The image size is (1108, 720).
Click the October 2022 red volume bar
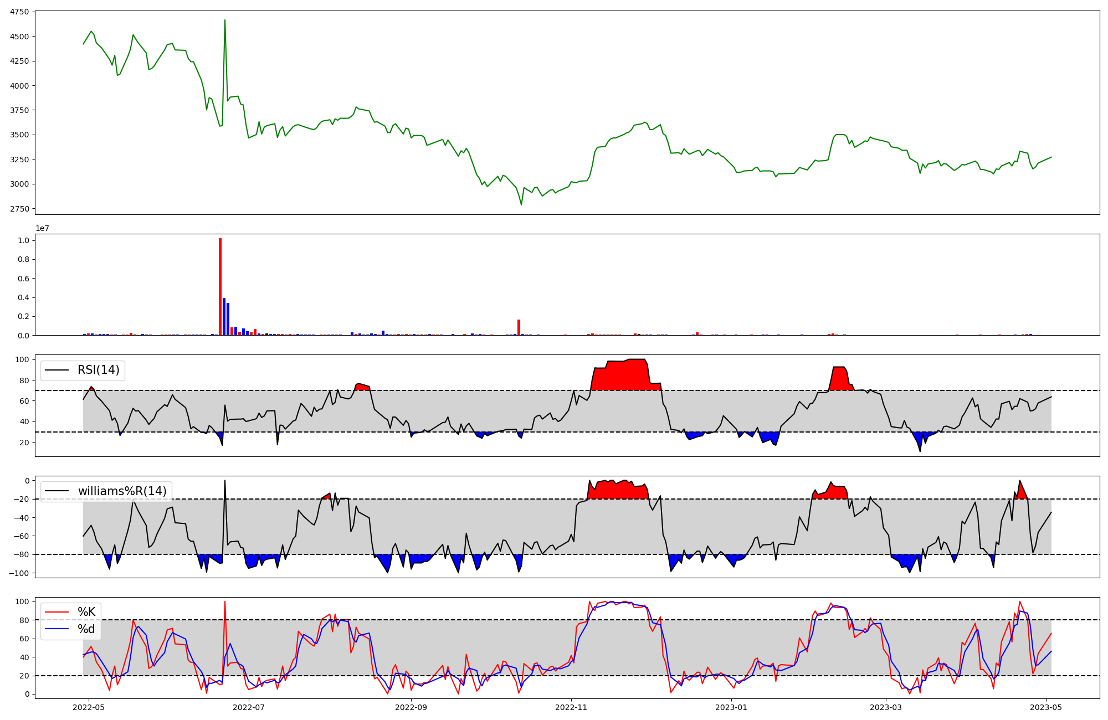coord(519,327)
